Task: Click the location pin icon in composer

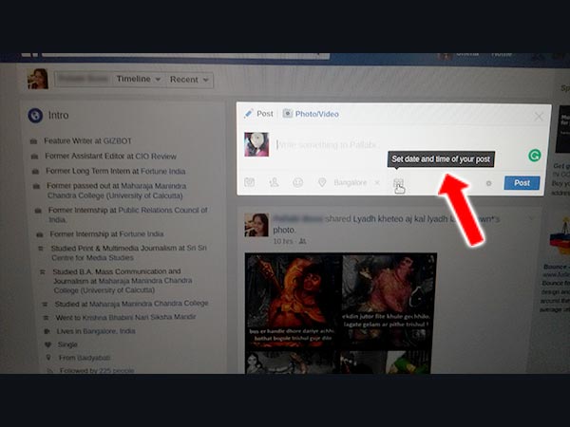Action: 322,182
